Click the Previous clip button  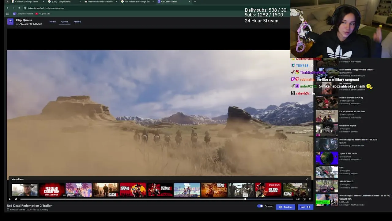tap(285, 207)
